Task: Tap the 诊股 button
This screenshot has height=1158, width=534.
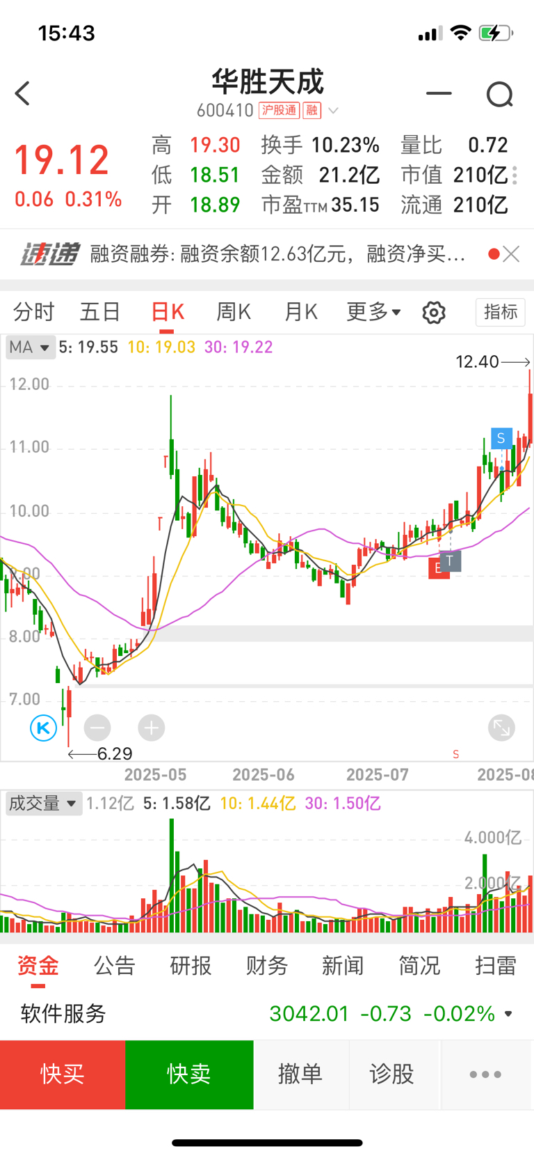Action: point(392,1074)
